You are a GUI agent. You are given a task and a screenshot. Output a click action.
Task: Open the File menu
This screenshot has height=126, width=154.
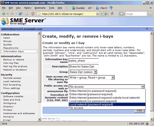4,8
